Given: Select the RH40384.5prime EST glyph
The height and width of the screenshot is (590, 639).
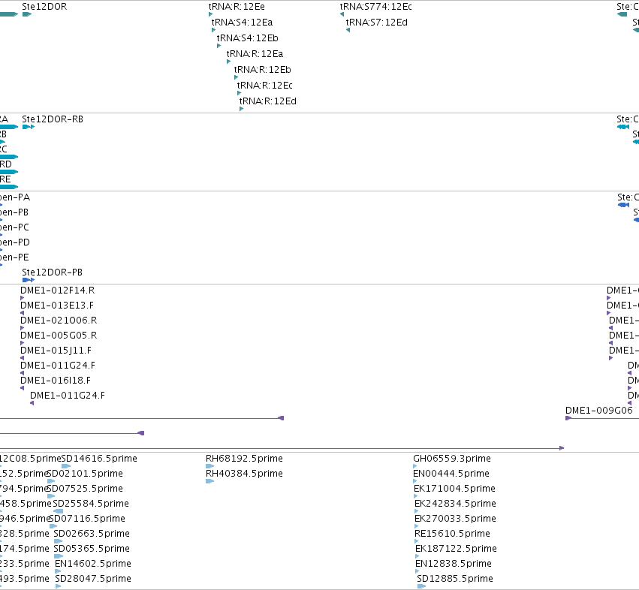Looking at the screenshot, I should (210, 481).
